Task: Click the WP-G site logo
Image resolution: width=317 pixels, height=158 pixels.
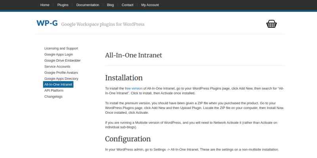Action: tap(47, 23)
